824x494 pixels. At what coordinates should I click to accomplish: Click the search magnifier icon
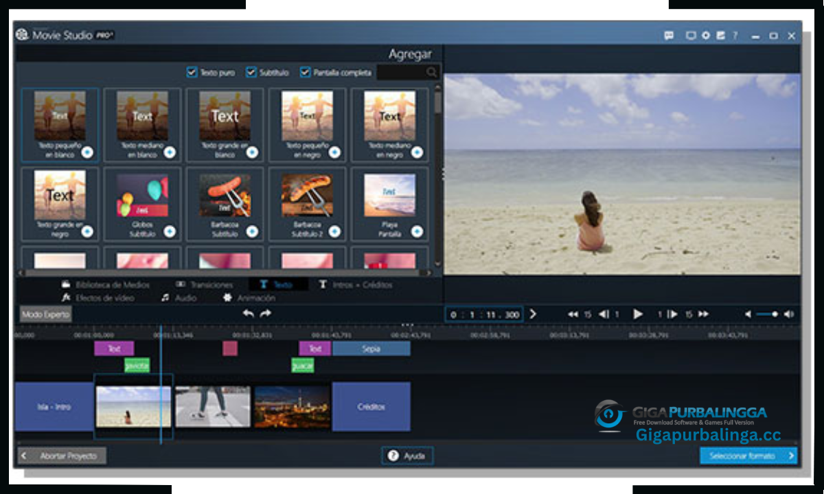[431, 72]
